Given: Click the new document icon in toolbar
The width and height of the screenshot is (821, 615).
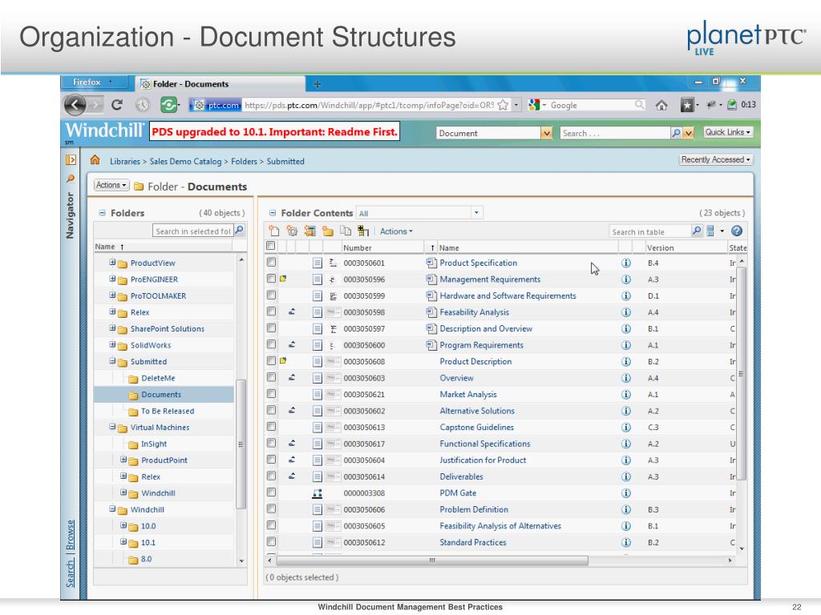Looking at the screenshot, I should [274, 231].
